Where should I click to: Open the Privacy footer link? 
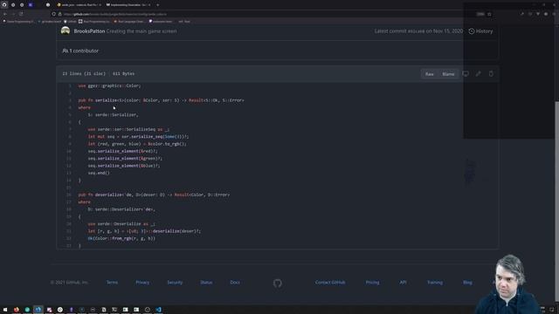pos(142,283)
